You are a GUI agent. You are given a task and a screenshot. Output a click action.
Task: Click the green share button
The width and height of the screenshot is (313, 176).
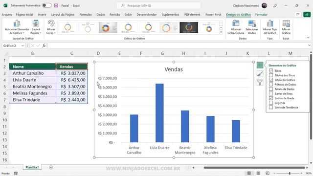point(307,14)
